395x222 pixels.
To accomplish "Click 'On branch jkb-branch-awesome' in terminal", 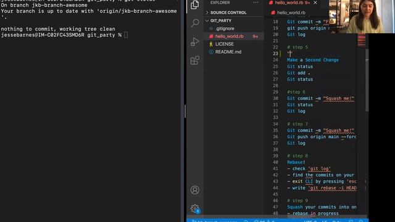I will (x=44, y=5).
